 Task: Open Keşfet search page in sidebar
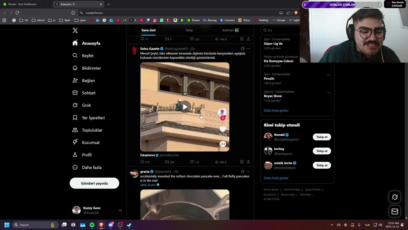point(83,56)
